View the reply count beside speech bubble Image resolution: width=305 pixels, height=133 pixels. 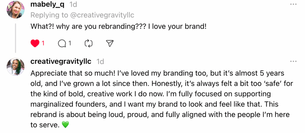click(x=70, y=43)
